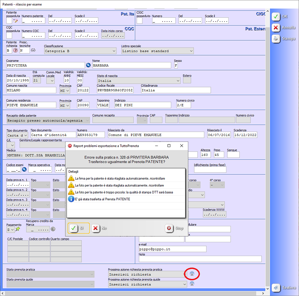Click the green pin icon next to Pagamento
299x296 pixels.
(x=18, y=229)
